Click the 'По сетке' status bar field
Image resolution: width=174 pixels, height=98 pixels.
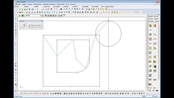pos(155,96)
